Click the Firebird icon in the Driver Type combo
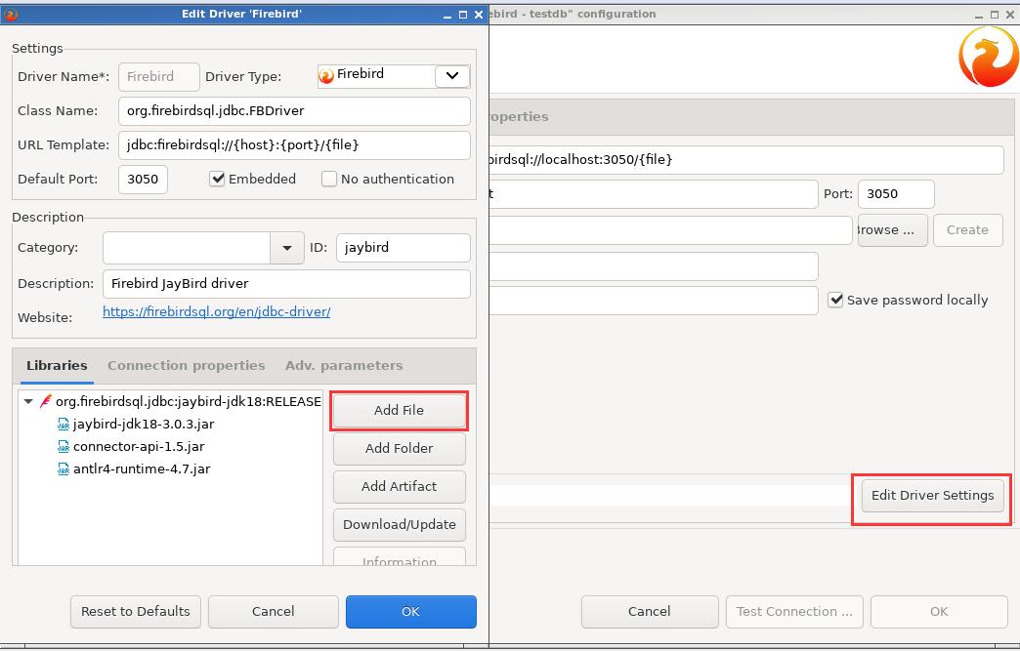Viewport: 1020px width, 651px height. 326,76
